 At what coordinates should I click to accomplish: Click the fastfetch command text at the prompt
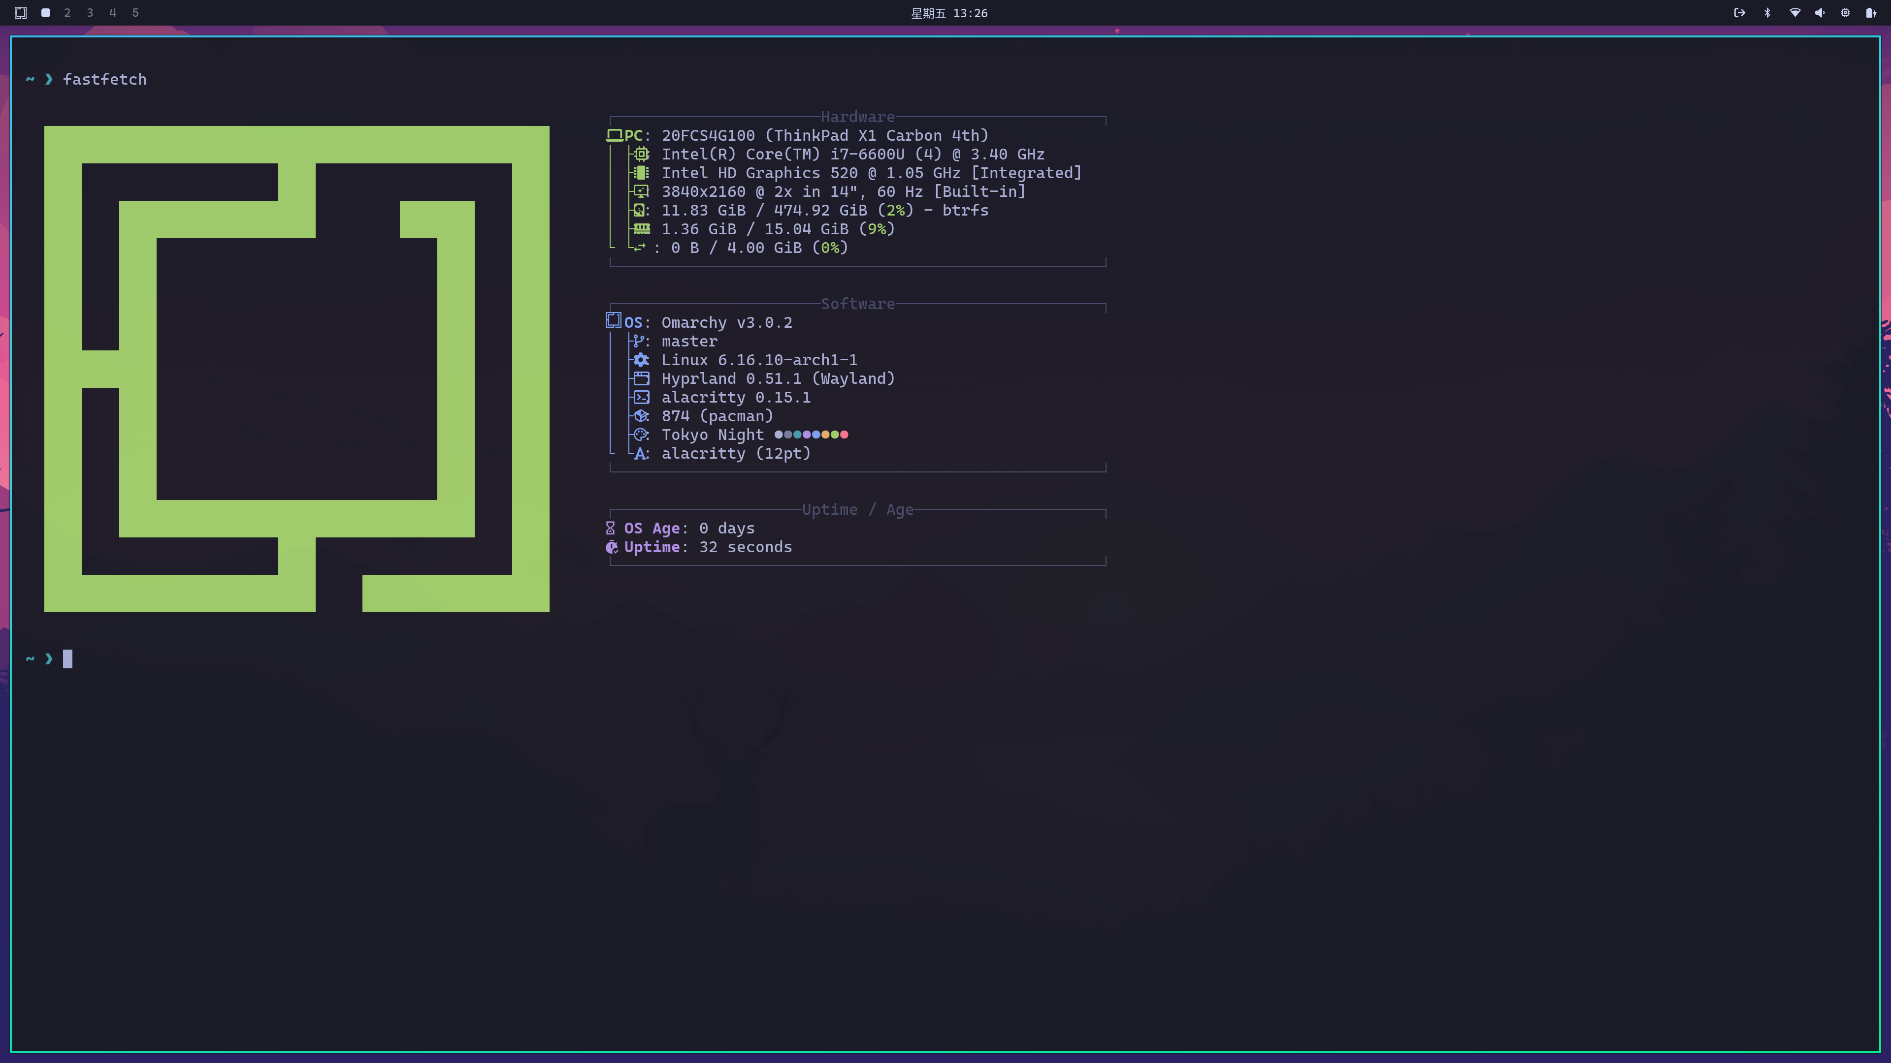(x=104, y=79)
